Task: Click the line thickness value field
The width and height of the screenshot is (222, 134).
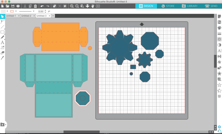Action: click(41, 11)
